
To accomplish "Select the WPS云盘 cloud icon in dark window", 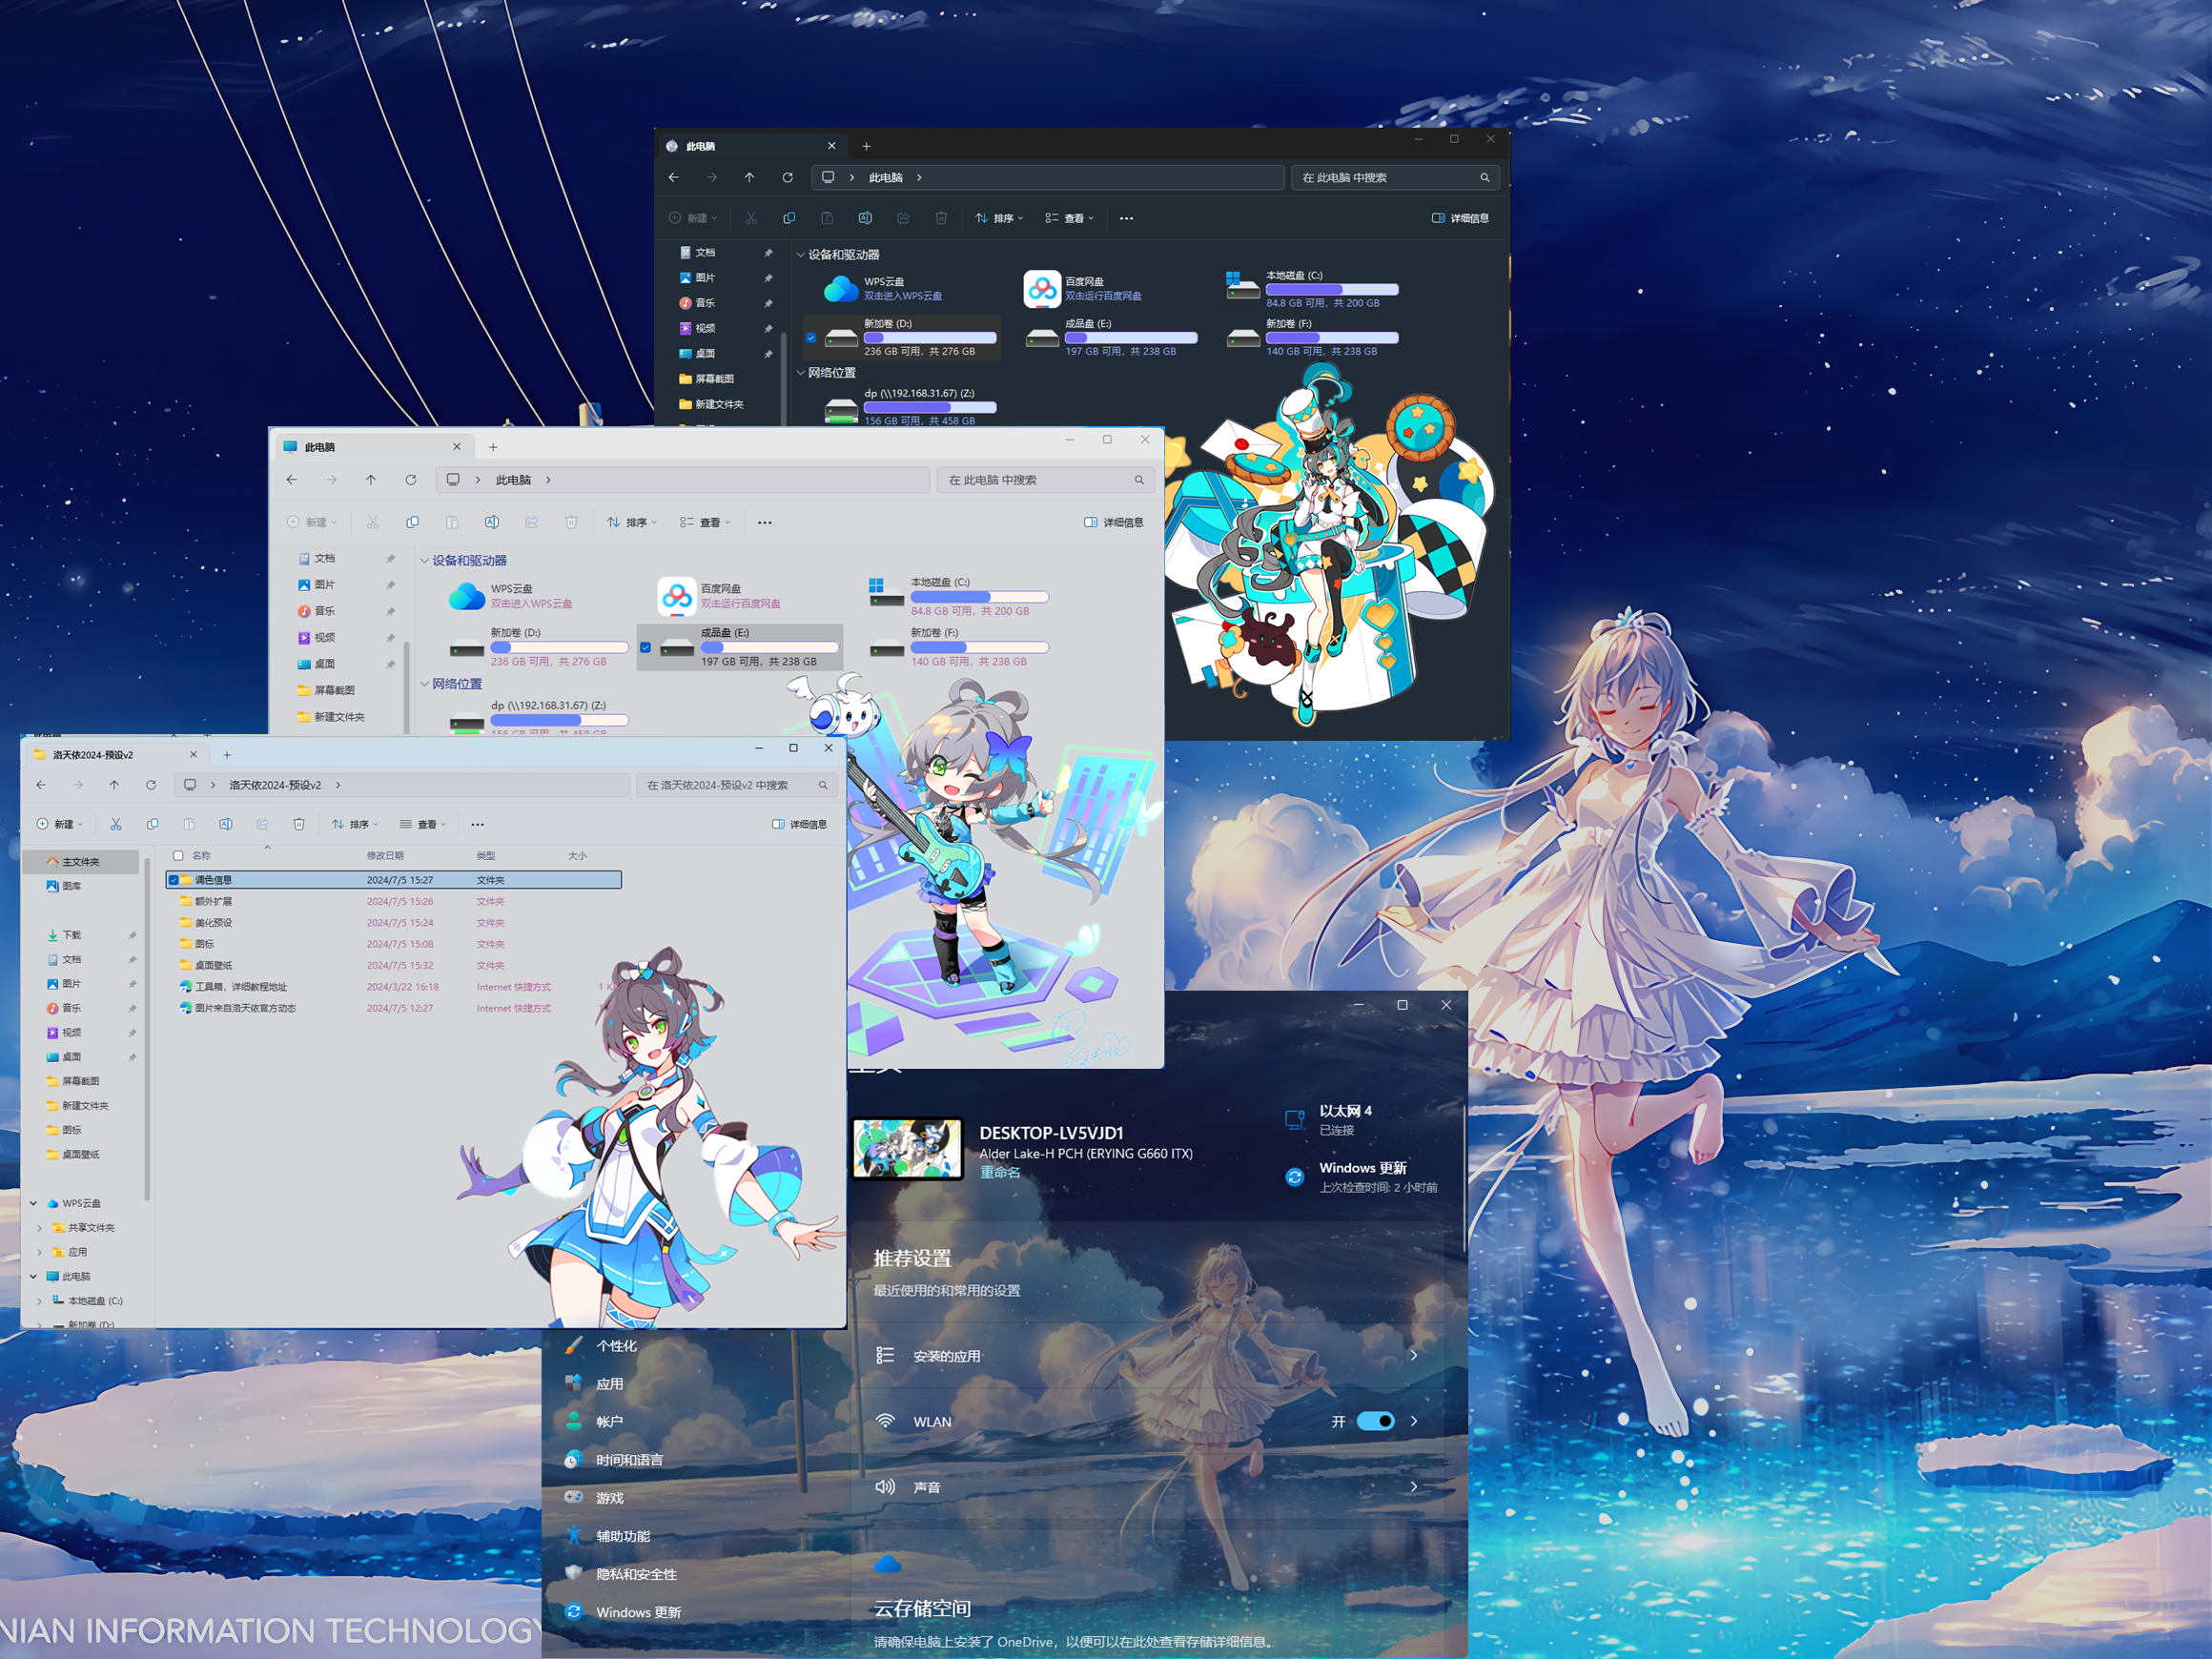I will point(841,289).
